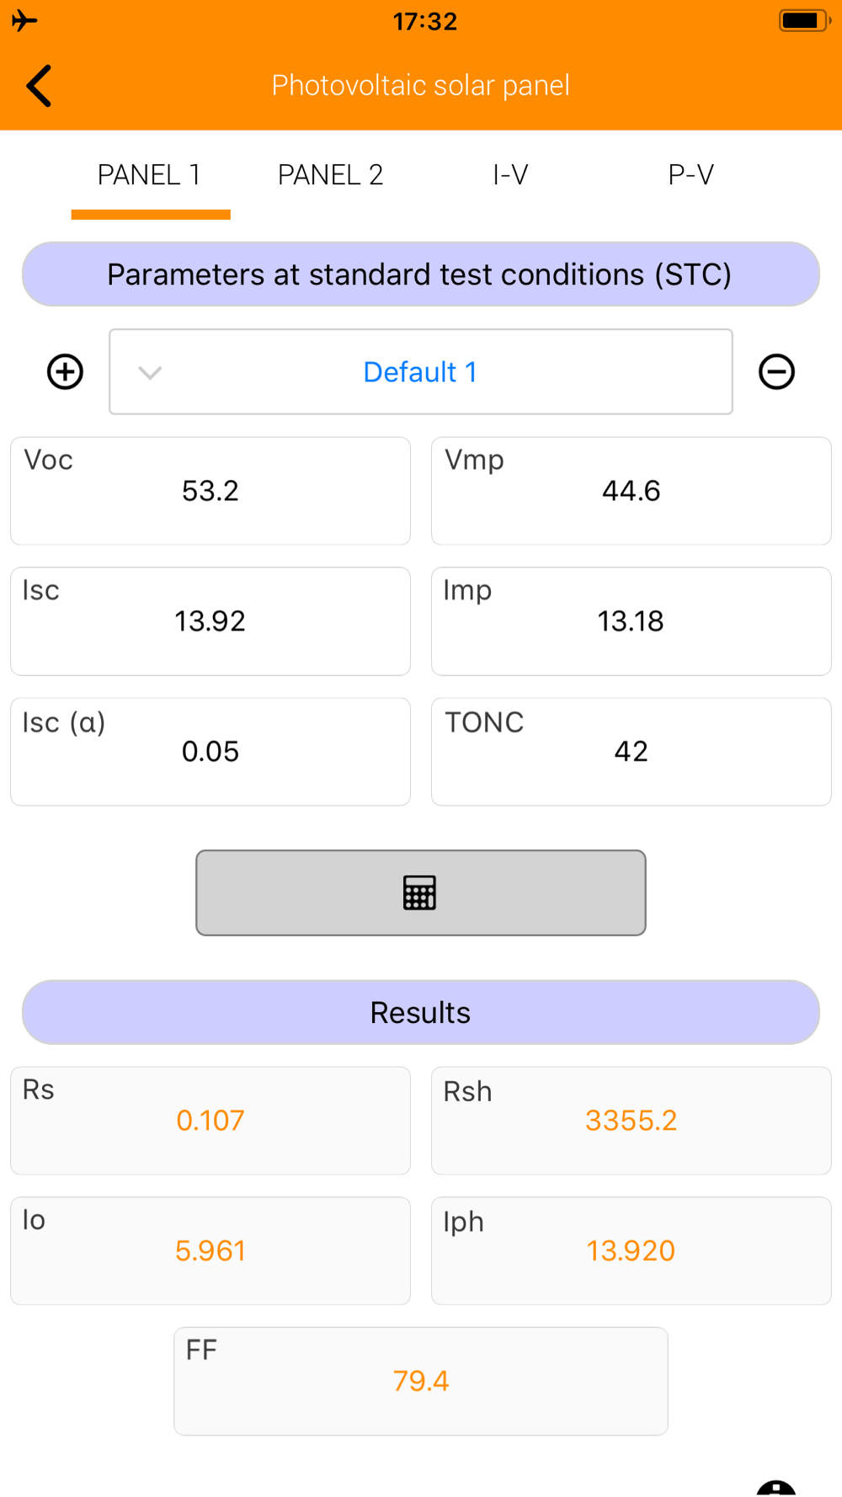Open the P-V curve tab
The image size is (842, 1497).
click(x=690, y=175)
